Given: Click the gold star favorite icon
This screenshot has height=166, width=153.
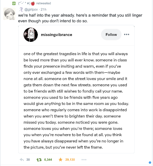Looking at the screenshot, I should click(x=60, y=160).
